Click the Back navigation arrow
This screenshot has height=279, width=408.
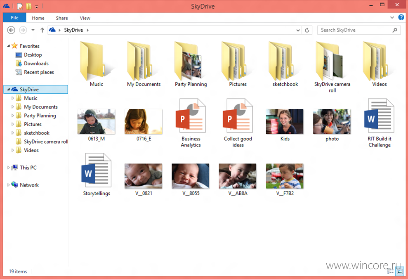click(x=11, y=30)
